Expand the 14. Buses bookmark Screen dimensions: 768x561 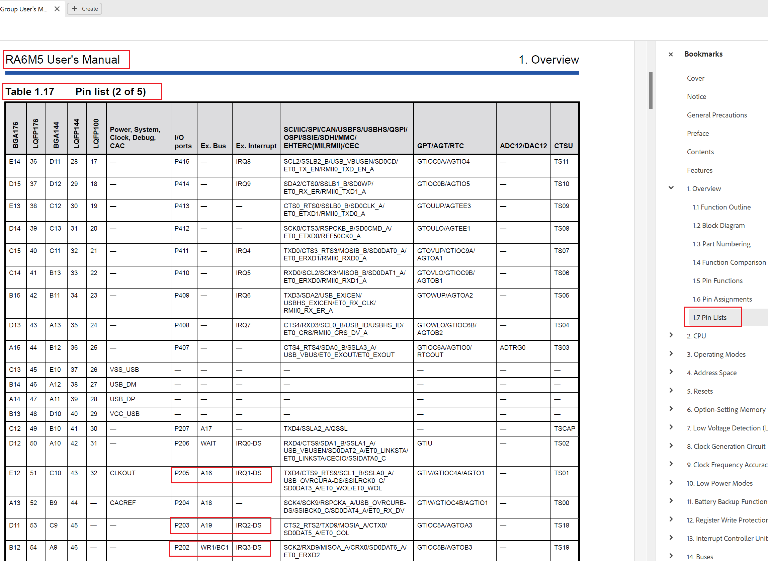671,556
